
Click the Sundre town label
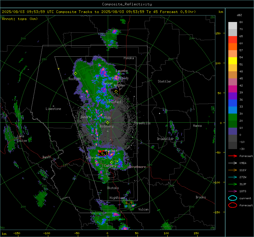[x=86, y=117]
